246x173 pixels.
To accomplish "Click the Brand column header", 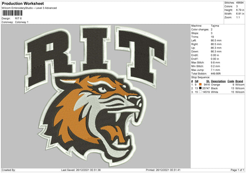I will [x=239, y=81].
